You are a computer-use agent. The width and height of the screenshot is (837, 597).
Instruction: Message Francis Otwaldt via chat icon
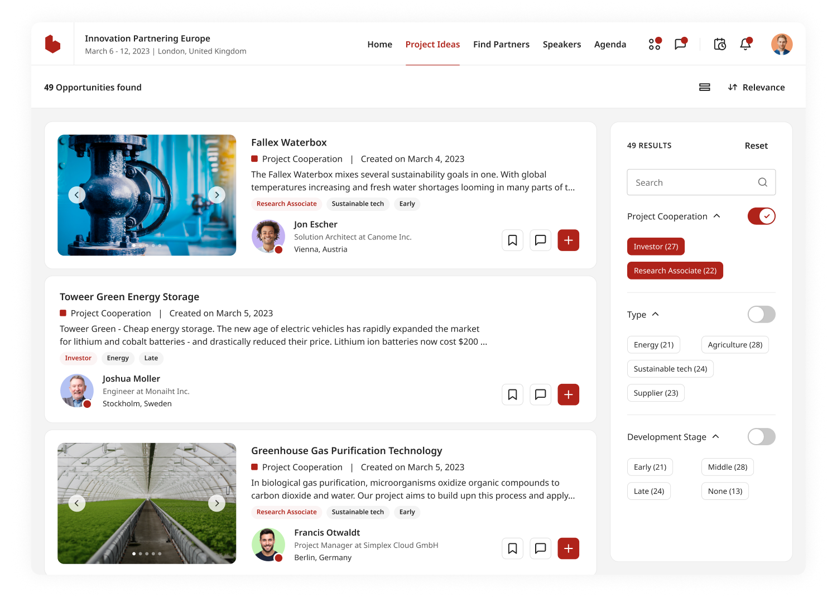point(540,548)
